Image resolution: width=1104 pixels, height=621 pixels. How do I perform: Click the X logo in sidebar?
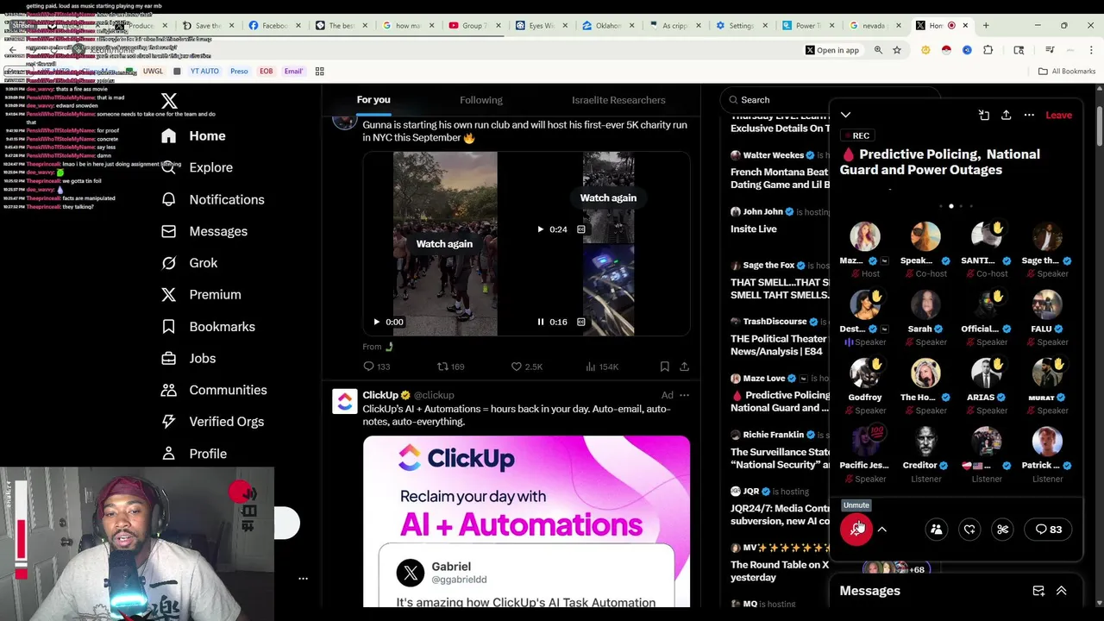169,101
